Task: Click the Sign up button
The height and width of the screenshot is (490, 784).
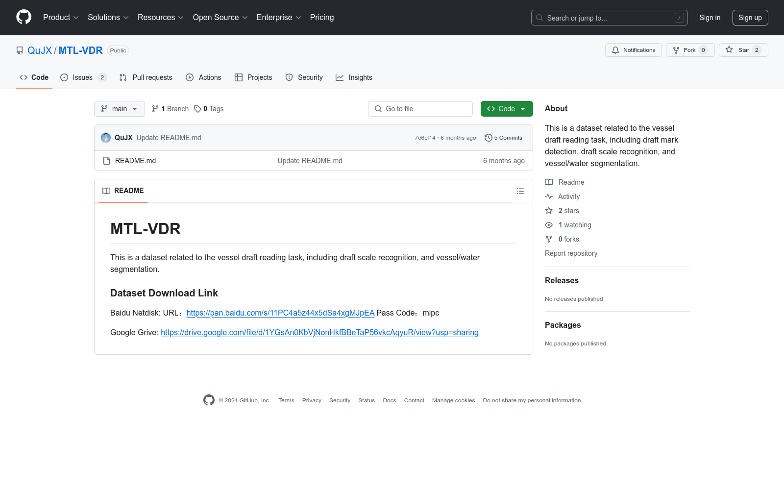Action: pyautogui.click(x=750, y=18)
